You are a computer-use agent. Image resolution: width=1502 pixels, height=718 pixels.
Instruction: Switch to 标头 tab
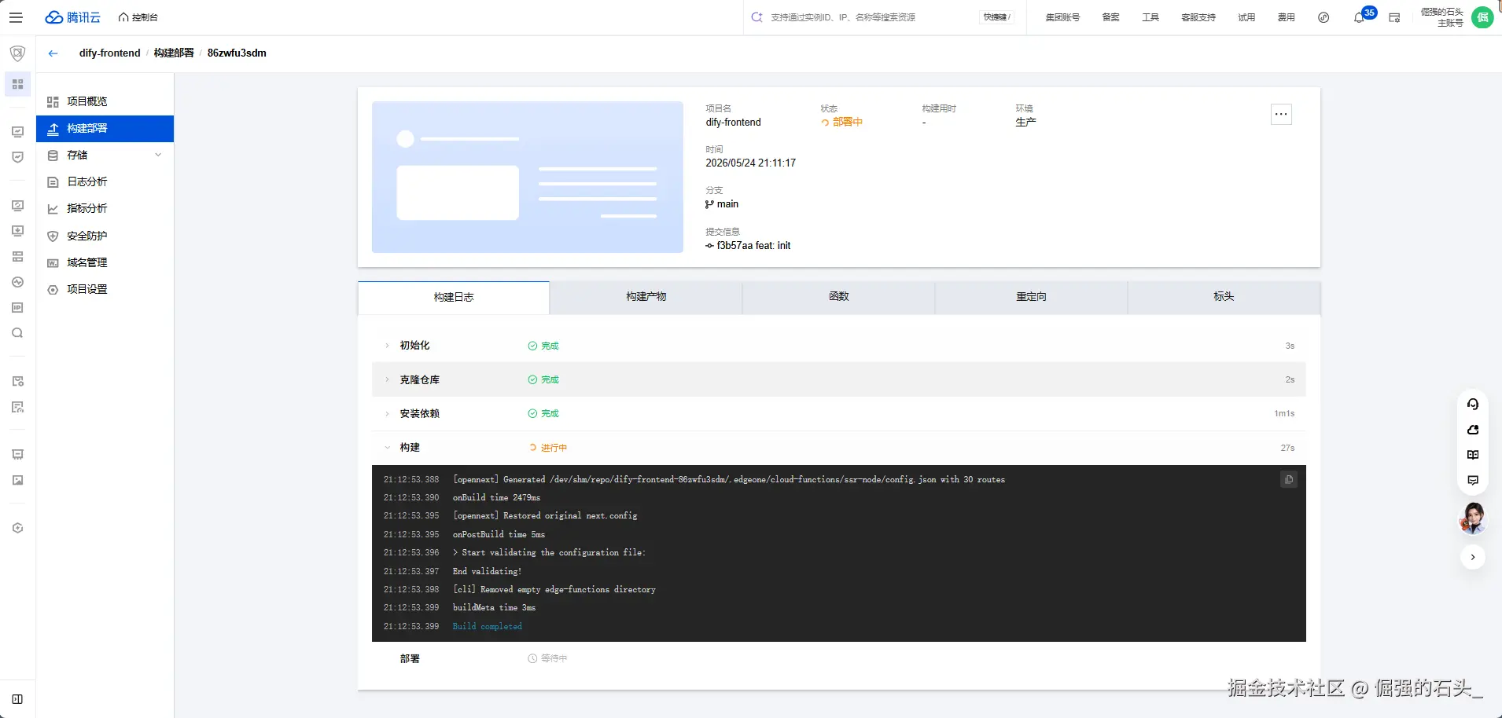[1224, 297]
